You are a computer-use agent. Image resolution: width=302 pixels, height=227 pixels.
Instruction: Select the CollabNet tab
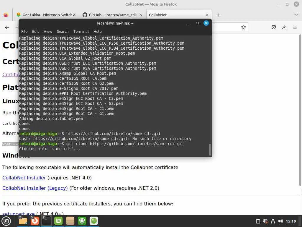[179, 15]
